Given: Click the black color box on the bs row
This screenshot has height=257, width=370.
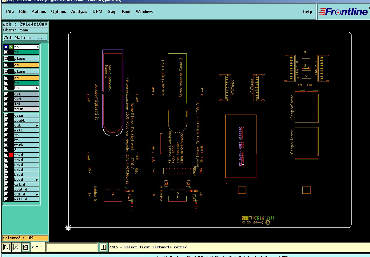Looking at the screenshot, I should tap(11, 83).
